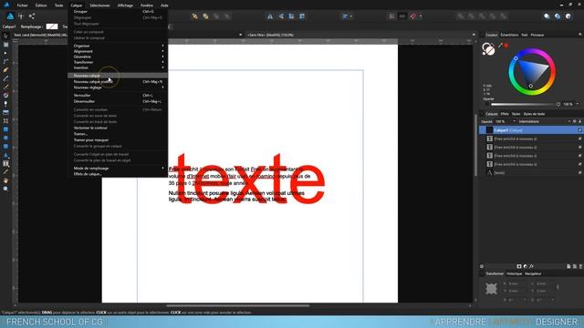
Task: Select the Zoom magnifier tool
Action: click(5, 189)
